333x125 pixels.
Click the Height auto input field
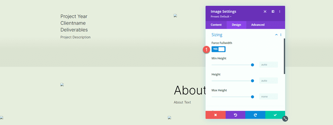point(268,81)
